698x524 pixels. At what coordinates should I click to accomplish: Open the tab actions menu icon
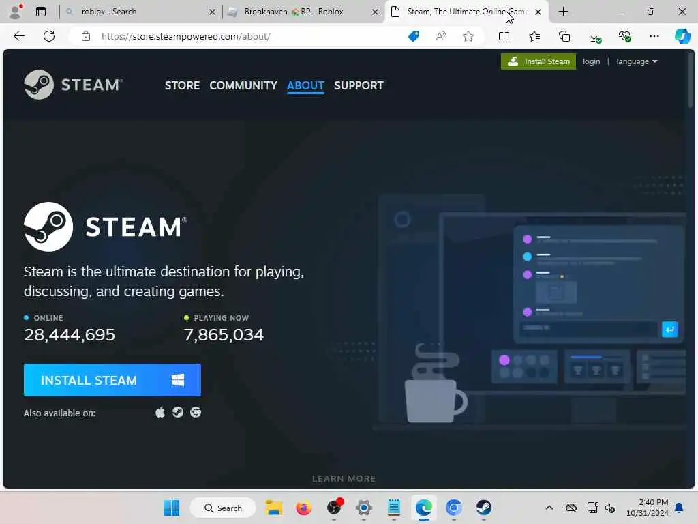coord(41,12)
